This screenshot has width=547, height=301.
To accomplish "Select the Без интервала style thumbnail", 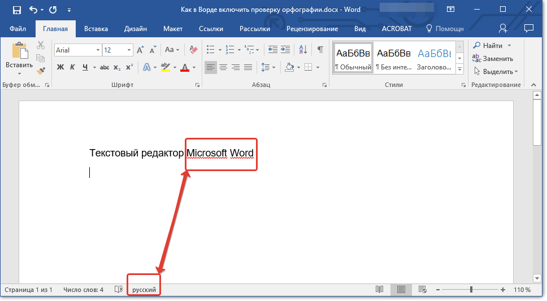I will pos(394,58).
